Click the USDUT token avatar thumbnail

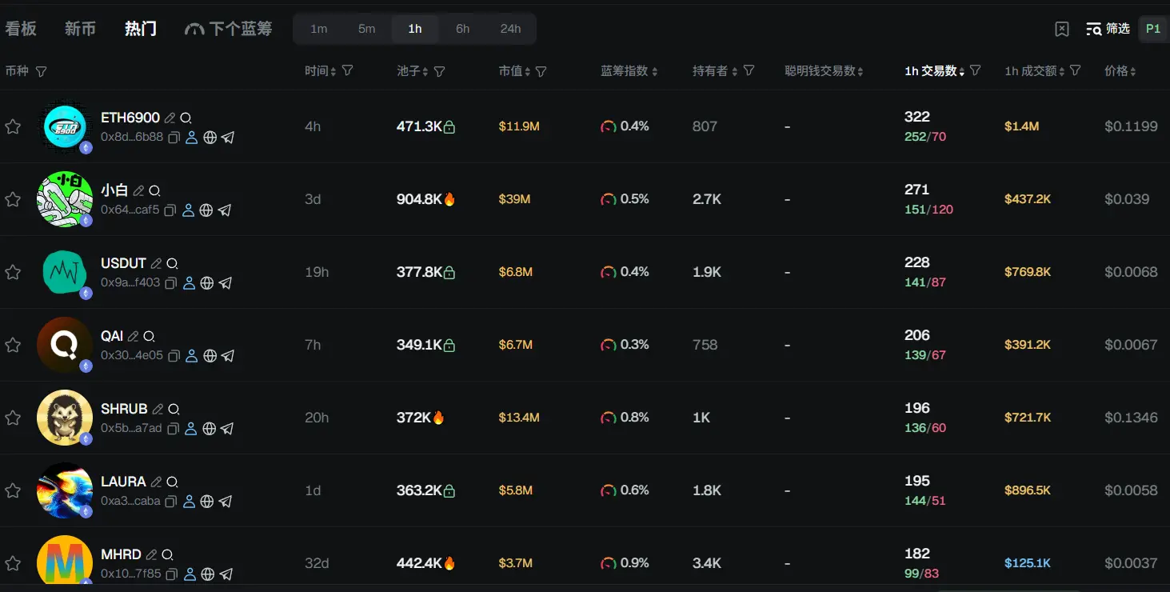click(x=64, y=272)
